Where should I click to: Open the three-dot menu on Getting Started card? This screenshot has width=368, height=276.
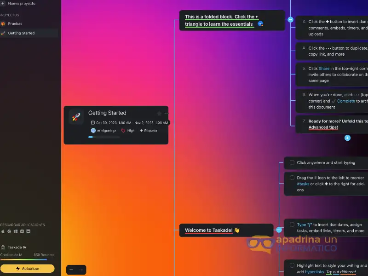pyautogui.click(x=167, y=114)
